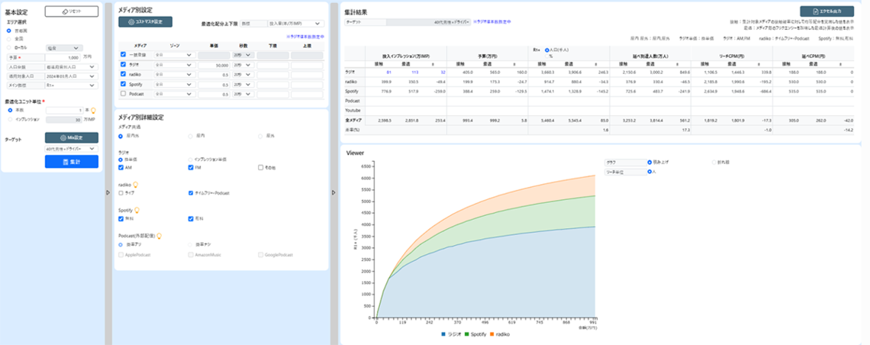The width and height of the screenshot is (870, 345).
Task: Click the blue ラジオ legend marker under chart
Action: coord(443,334)
